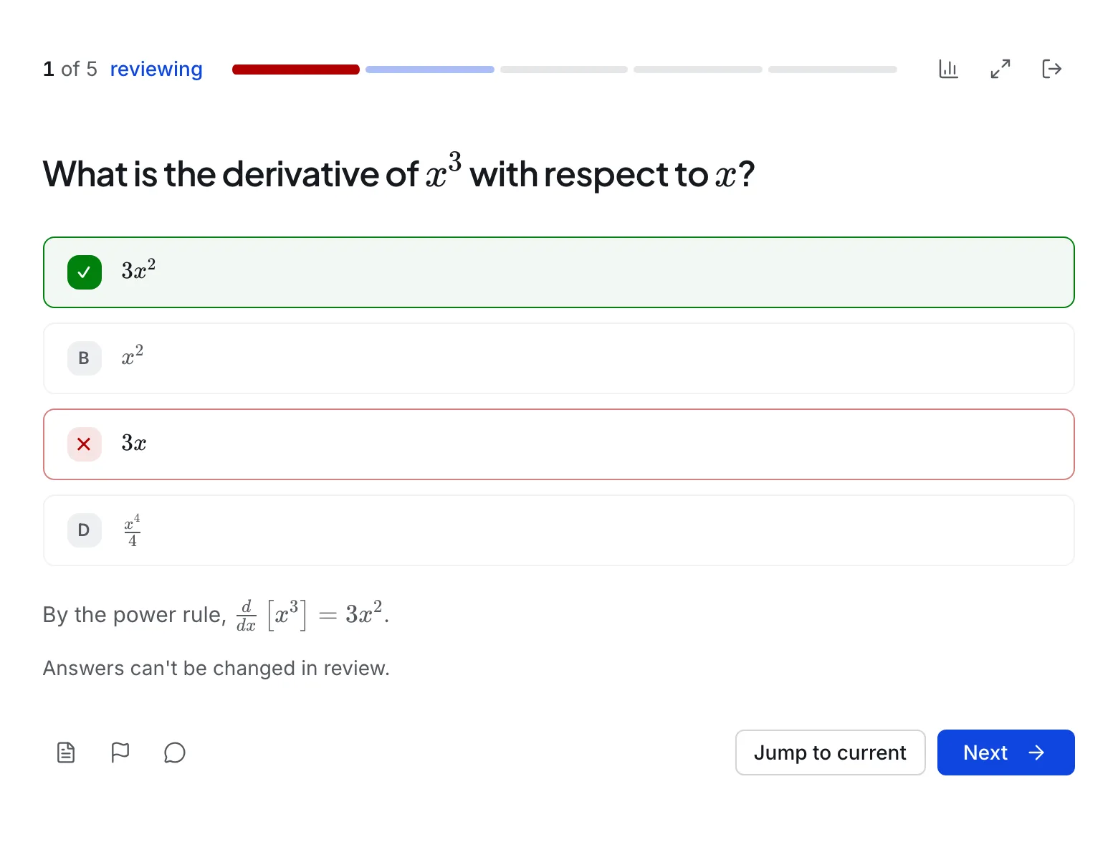Select the fifth and last progress segment
Viewport: 1118px width, 860px height.
833,70
